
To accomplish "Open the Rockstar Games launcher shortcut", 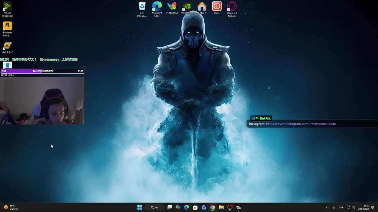I will coord(7,29).
